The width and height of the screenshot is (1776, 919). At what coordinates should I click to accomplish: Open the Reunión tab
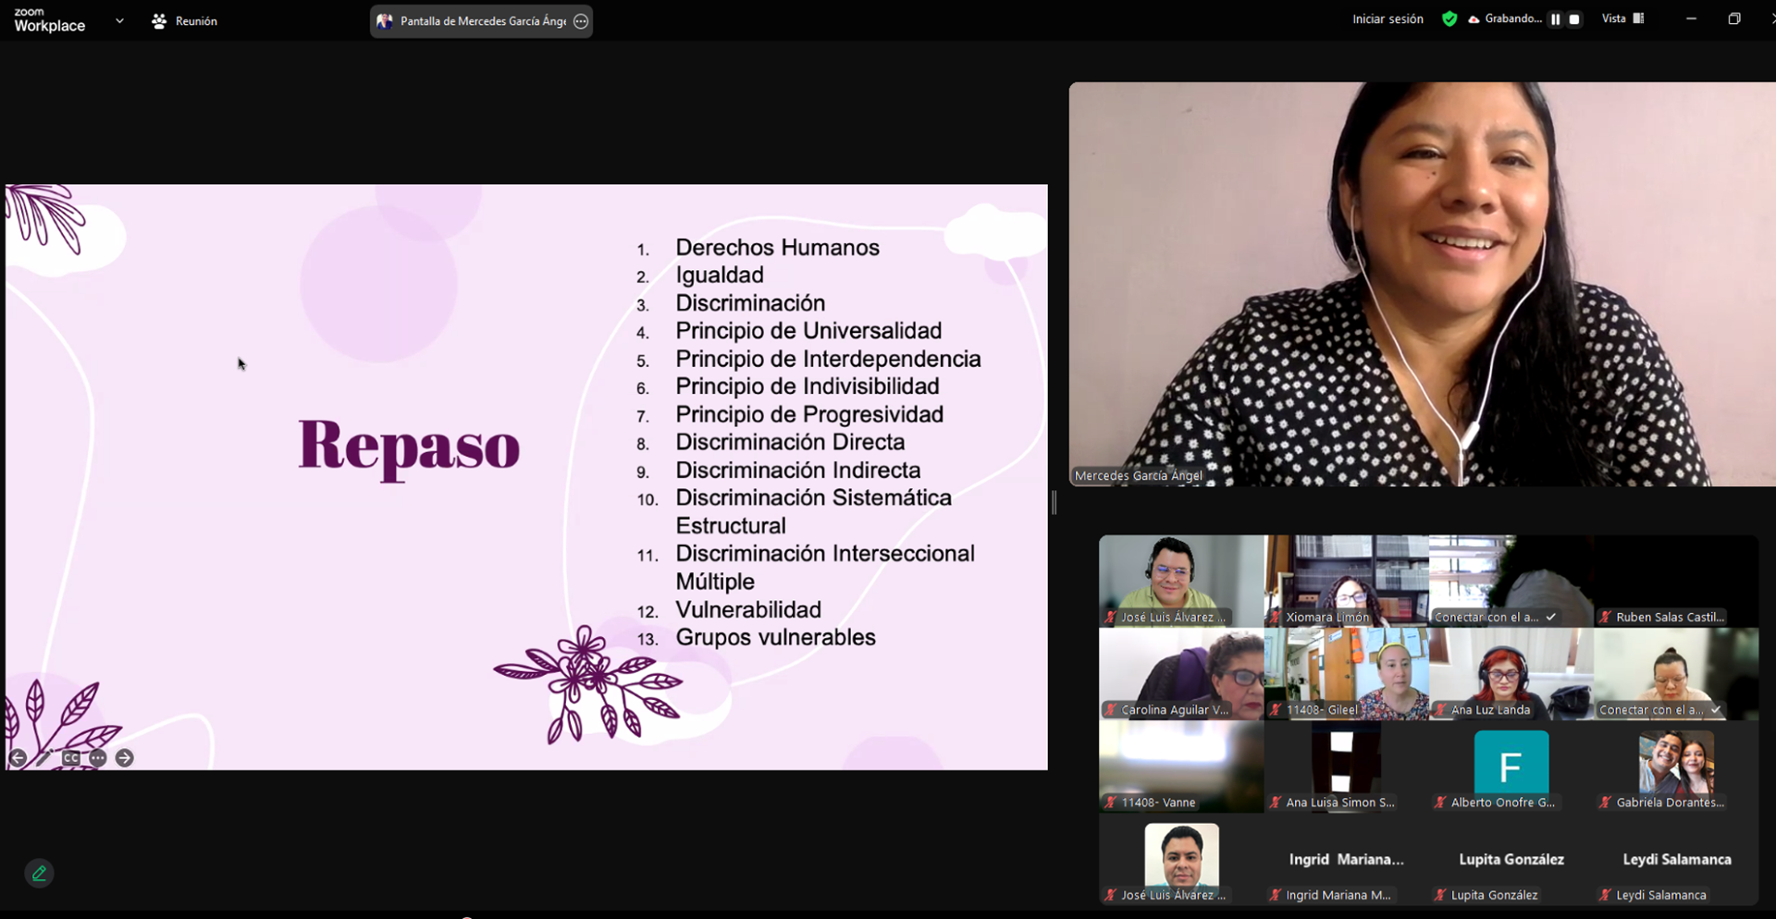(x=185, y=21)
